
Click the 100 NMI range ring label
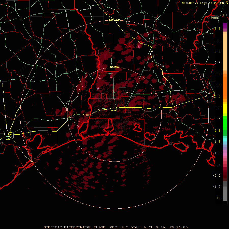pyautogui.click(x=114, y=20)
